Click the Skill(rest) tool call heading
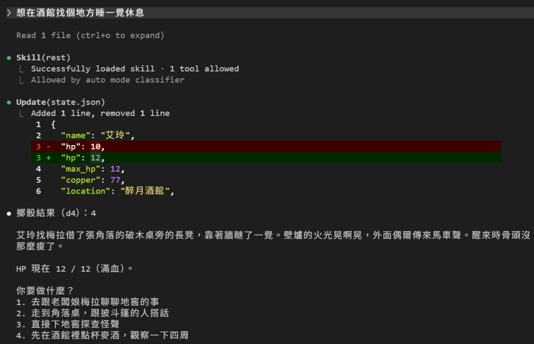 (x=43, y=58)
